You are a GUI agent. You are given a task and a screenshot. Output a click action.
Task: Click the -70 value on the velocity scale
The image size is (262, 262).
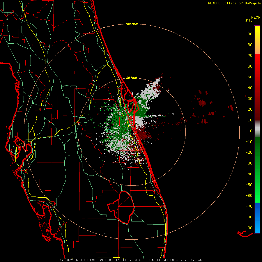pyautogui.click(x=249, y=206)
